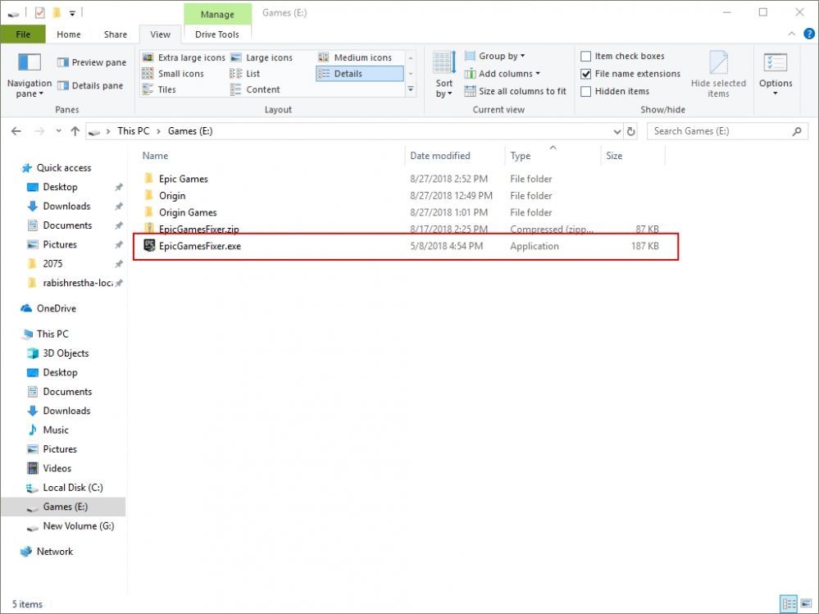Choose the Tiles layout
Image resolution: width=819 pixels, height=614 pixels.
[159, 89]
